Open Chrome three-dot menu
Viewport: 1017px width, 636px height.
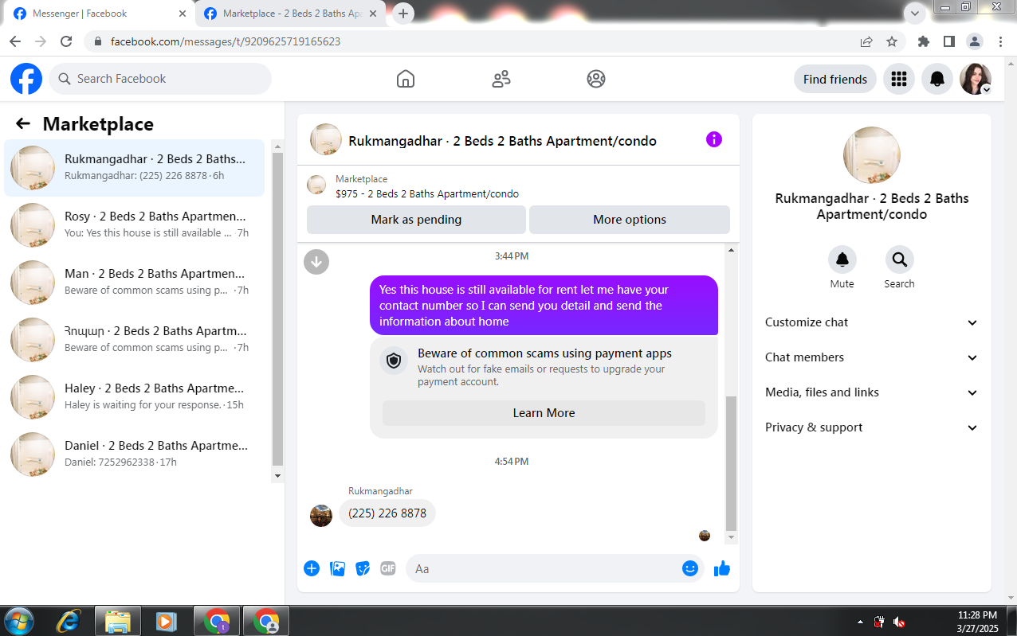(x=1000, y=41)
